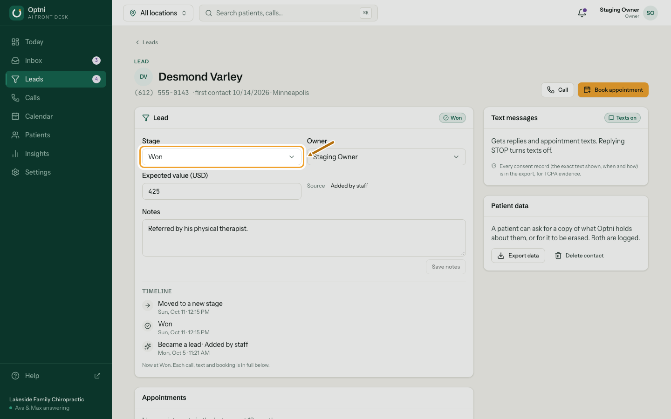The height and width of the screenshot is (419, 671).
Task: Click the TCPA consent shield icon
Action: pos(494,166)
